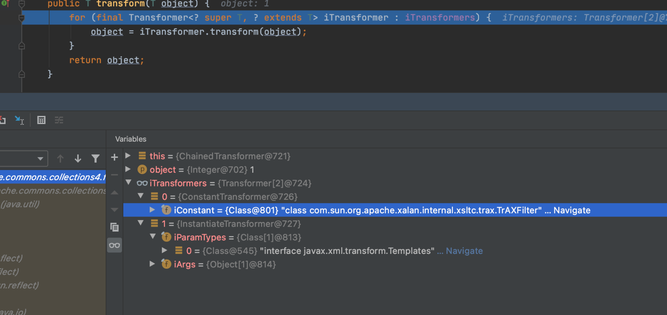Click field icon beside iArgs
The image size is (667, 315).
point(166,264)
